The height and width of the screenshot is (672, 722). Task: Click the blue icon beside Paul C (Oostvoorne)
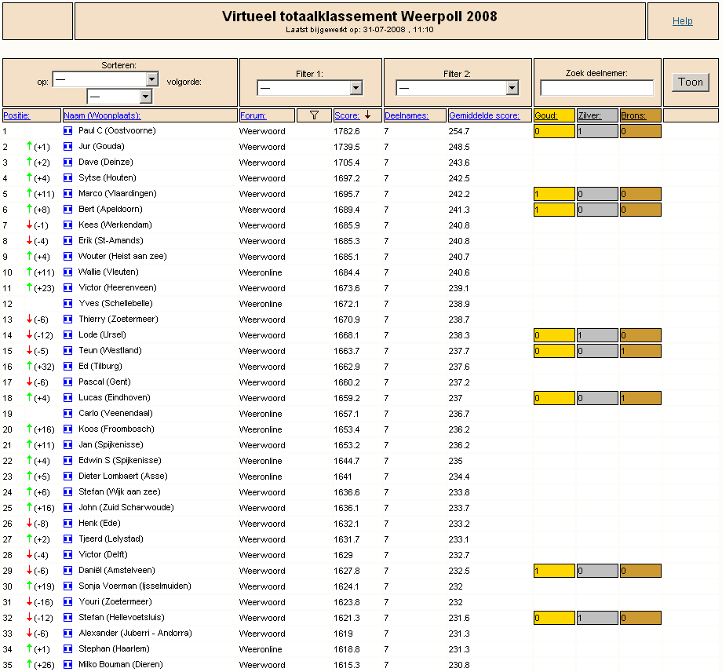[67, 131]
